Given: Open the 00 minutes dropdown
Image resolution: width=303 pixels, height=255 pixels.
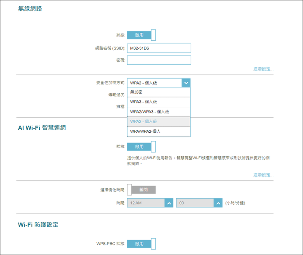Looking at the screenshot, I should pos(199,203).
